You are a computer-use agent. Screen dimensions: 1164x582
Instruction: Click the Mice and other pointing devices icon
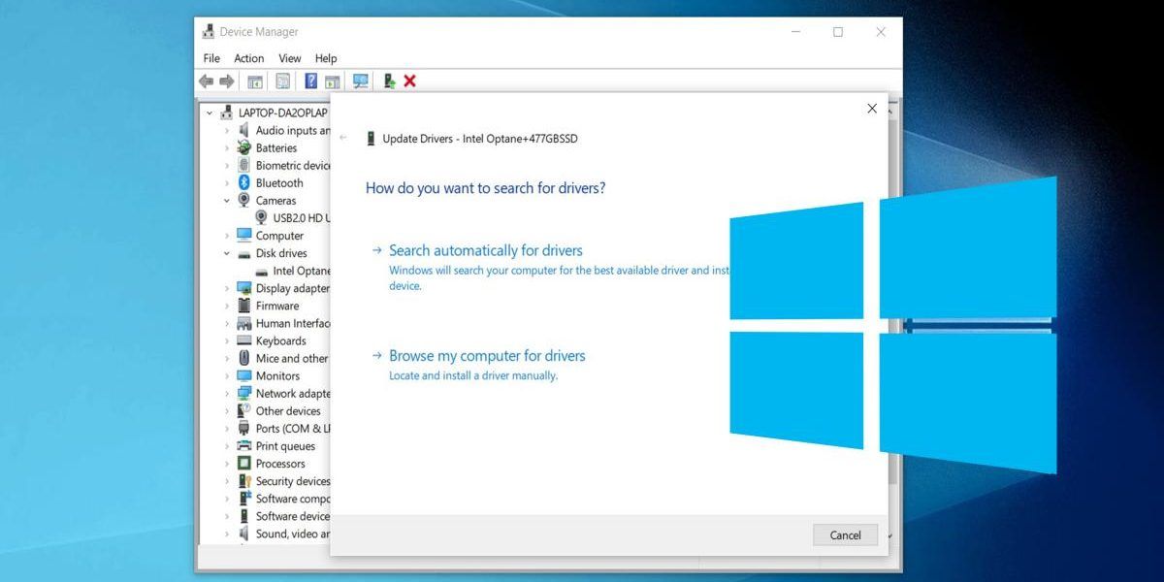(x=244, y=358)
